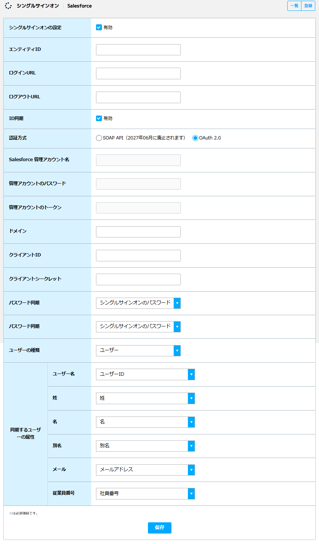
Task: Open the 姓 attribute dropdown
Action: pyautogui.click(x=145, y=398)
